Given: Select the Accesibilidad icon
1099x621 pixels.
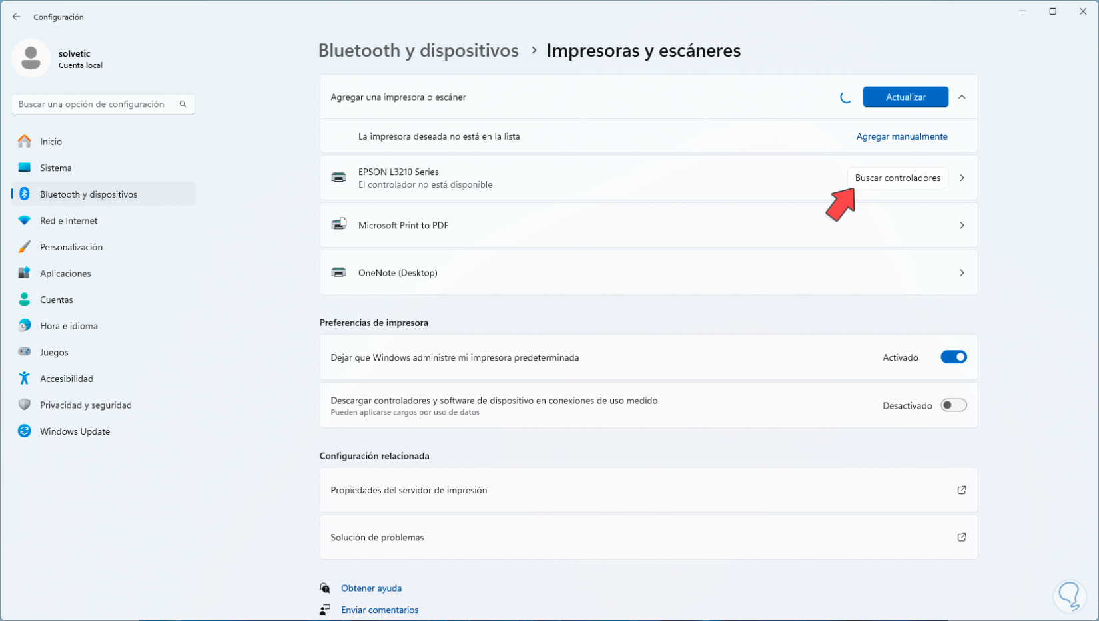Looking at the screenshot, I should point(24,378).
